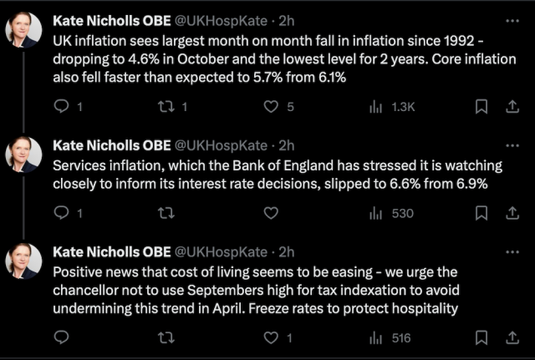Reply to the UK inflation tweet
535x360 pixels.
click(61, 106)
